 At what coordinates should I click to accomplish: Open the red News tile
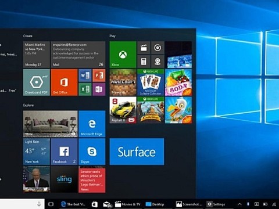pos(92,179)
